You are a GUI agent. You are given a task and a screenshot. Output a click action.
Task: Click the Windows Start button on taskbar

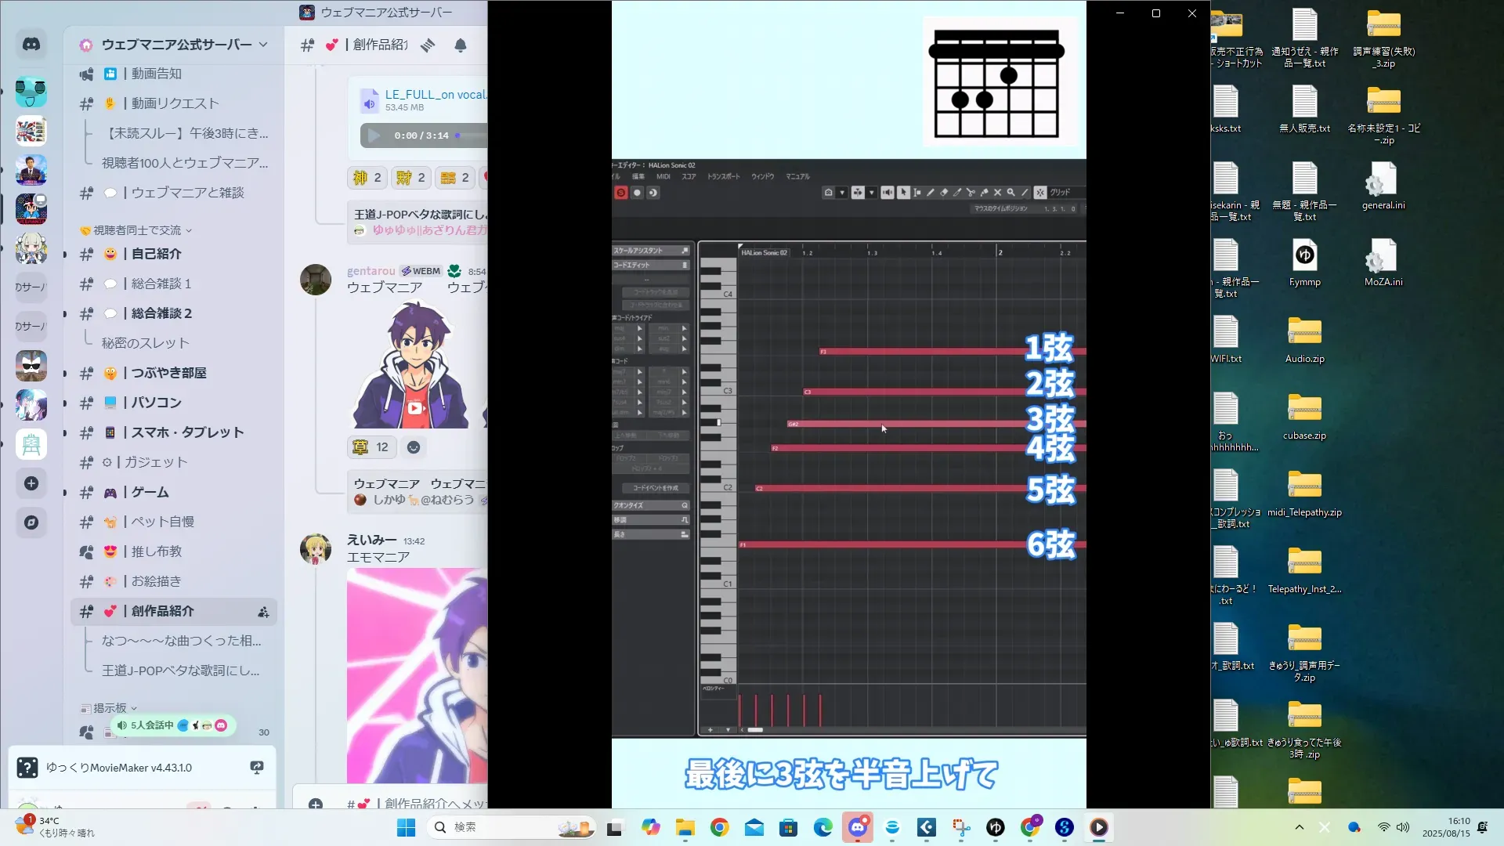point(406,827)
